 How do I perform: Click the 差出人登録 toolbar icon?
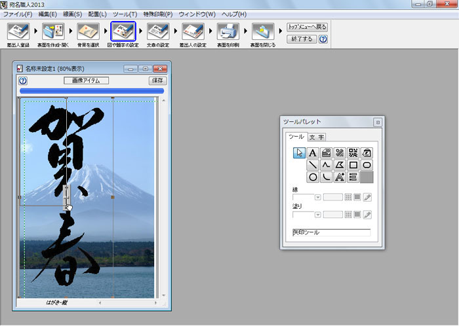pos(18,30)
